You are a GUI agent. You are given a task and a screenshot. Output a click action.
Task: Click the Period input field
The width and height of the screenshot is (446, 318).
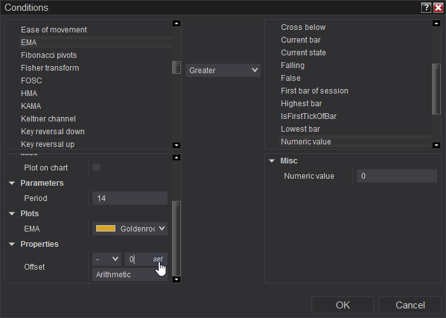click(x=130, y=198)
